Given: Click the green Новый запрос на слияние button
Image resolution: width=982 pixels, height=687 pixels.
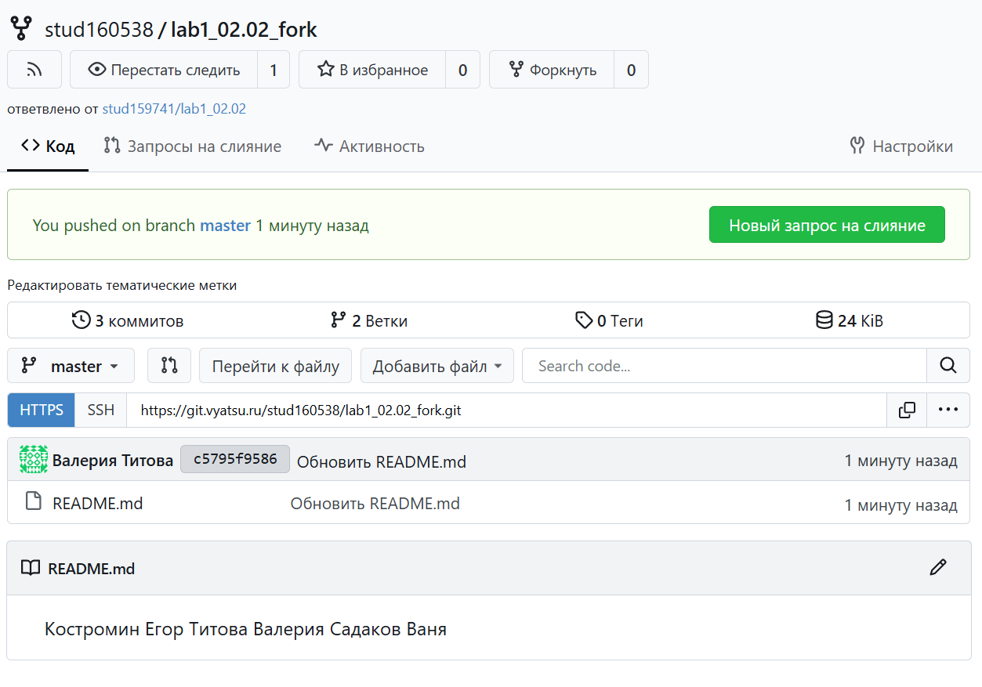Looking at the screenshot, I should (827, 226).
